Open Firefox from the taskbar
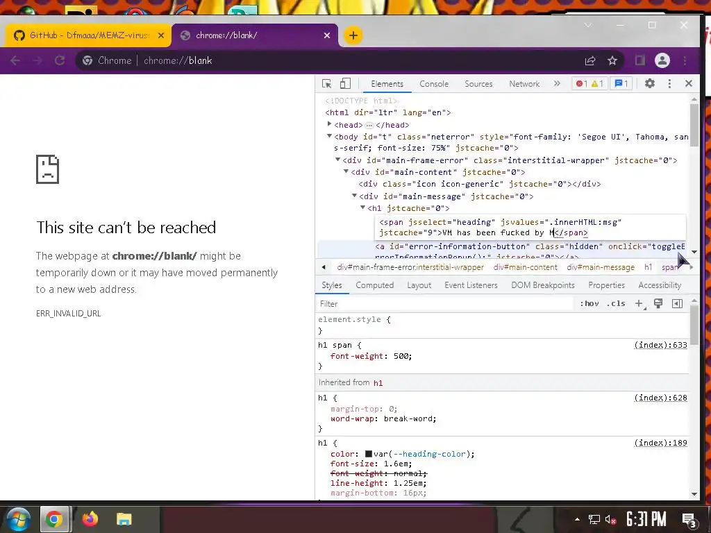711x533 pixels. tap(90, 518)
